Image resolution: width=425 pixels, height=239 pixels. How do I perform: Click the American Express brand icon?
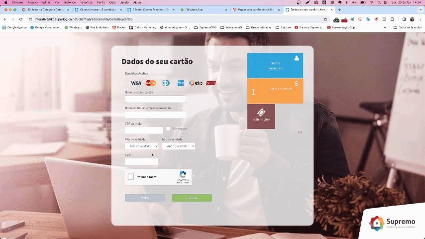181,83
